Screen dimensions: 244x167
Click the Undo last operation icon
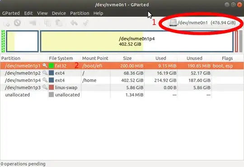(74, 23)
